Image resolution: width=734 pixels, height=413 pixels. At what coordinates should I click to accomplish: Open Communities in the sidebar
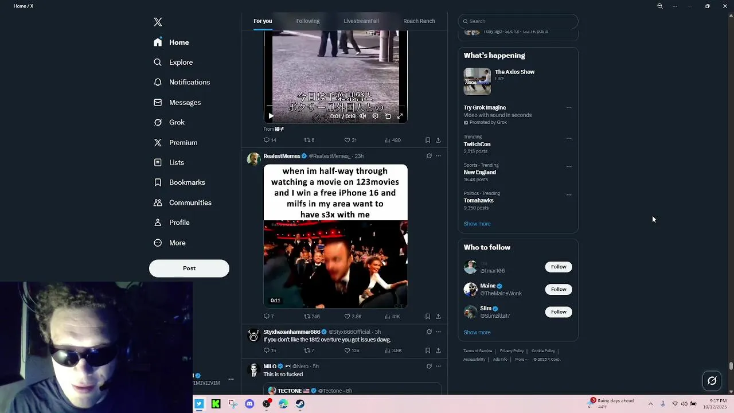pos(183,202)
